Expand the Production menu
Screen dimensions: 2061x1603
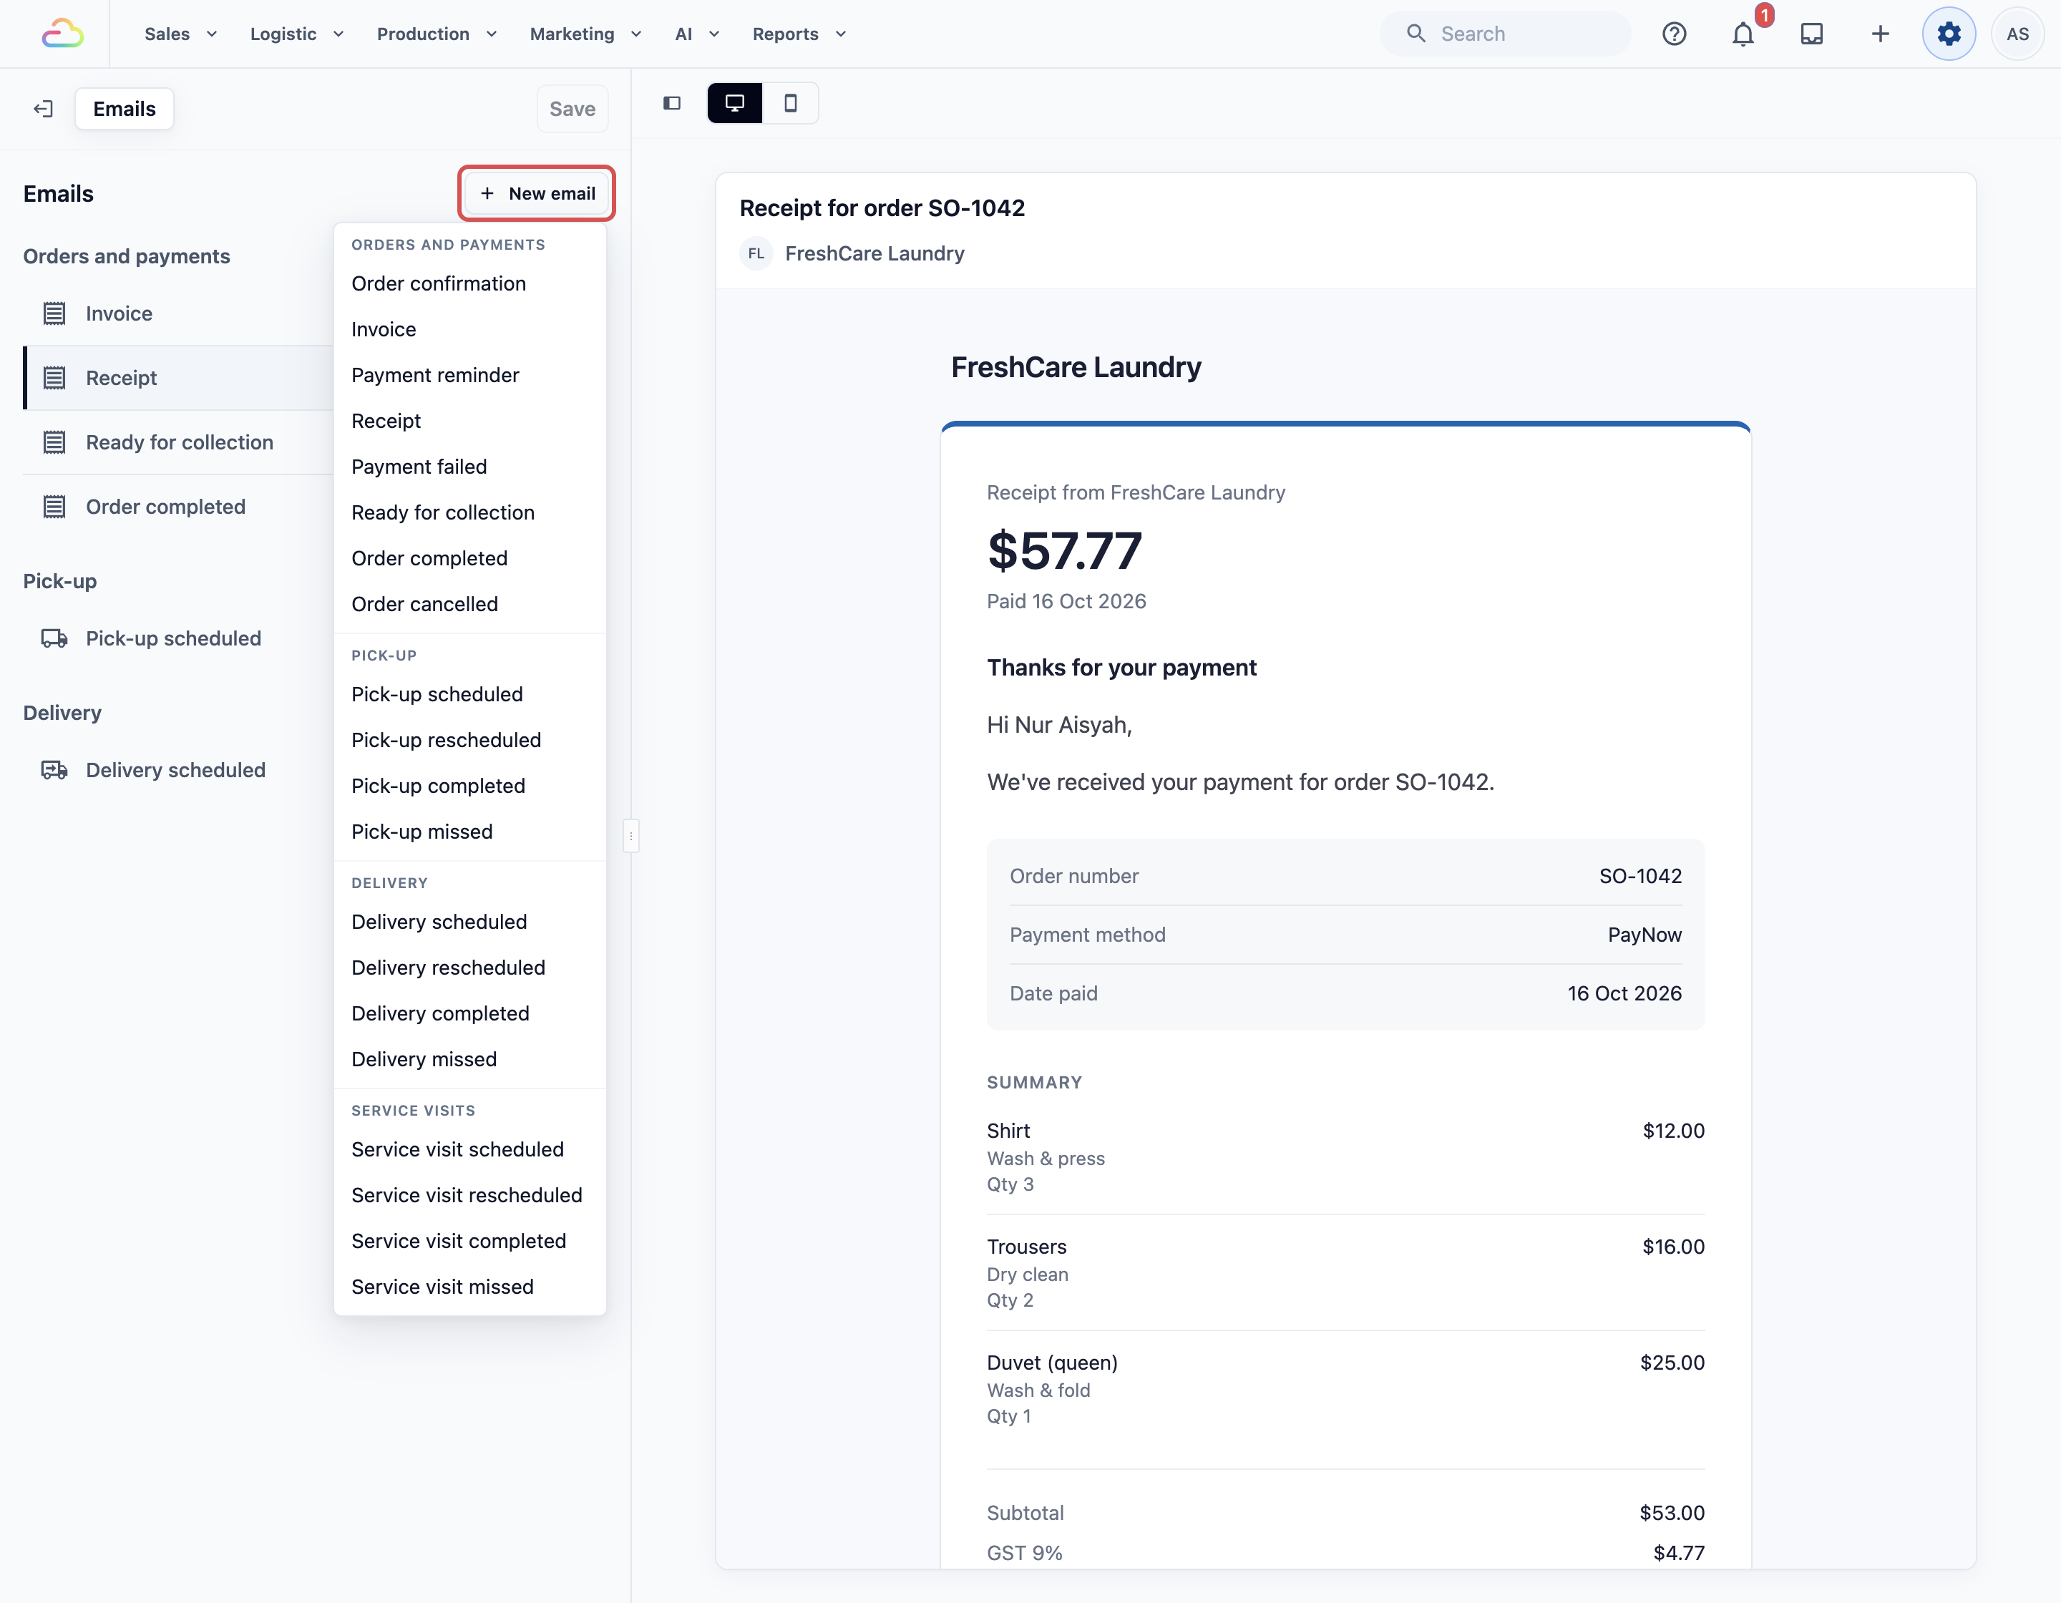pos(436,34)
